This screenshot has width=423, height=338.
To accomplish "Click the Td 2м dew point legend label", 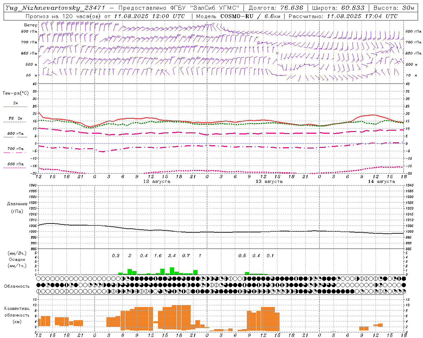I will (x=16, y=118).
